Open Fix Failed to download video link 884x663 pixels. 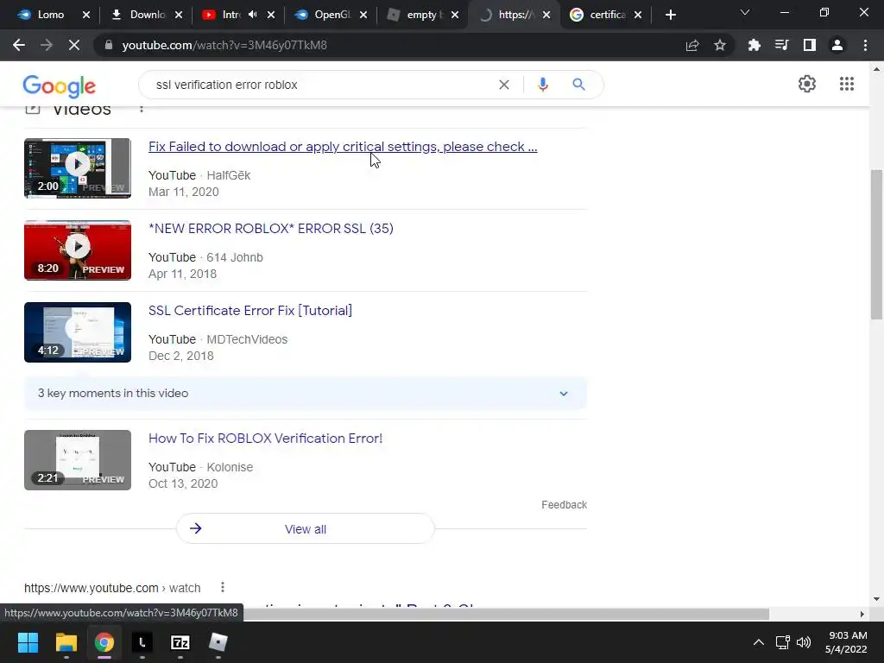[x=343, y=147]
